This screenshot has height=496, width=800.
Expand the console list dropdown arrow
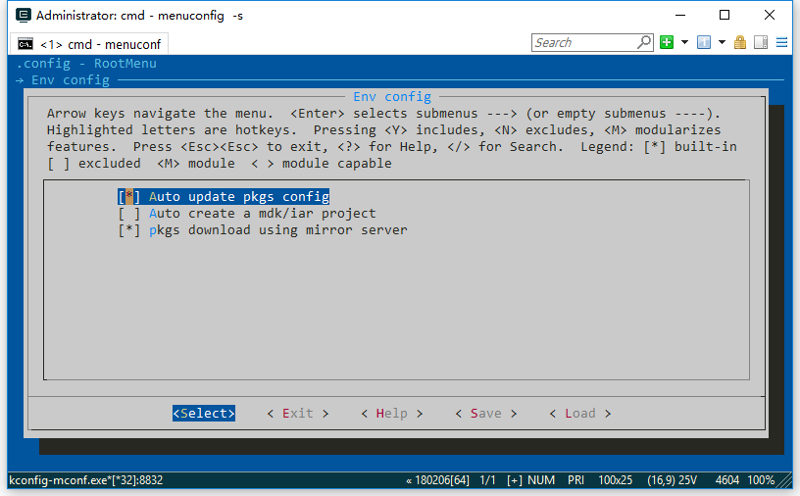[x=722, y=42]
